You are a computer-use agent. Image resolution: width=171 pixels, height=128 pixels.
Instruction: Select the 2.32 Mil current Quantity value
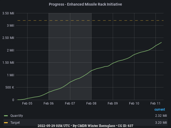coord(161,115)
